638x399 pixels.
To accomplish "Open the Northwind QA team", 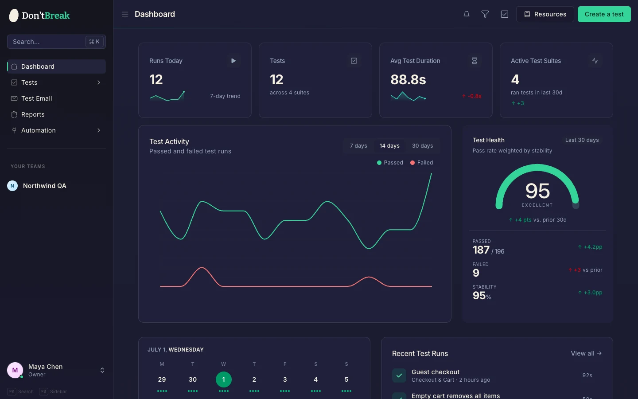I will point(56,186).
